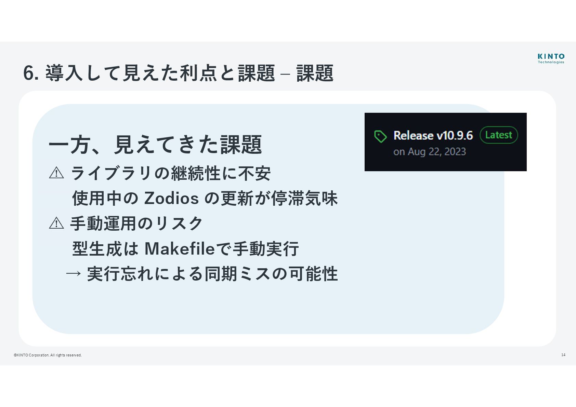The image size is (576, 407).
Task: Click the page number 14
Action: [563, 355]
